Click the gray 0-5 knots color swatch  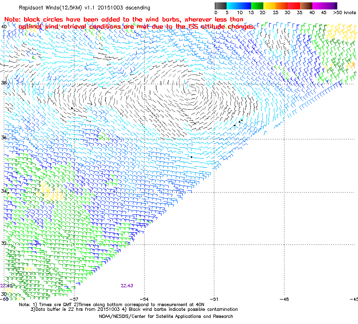(220, 6)
